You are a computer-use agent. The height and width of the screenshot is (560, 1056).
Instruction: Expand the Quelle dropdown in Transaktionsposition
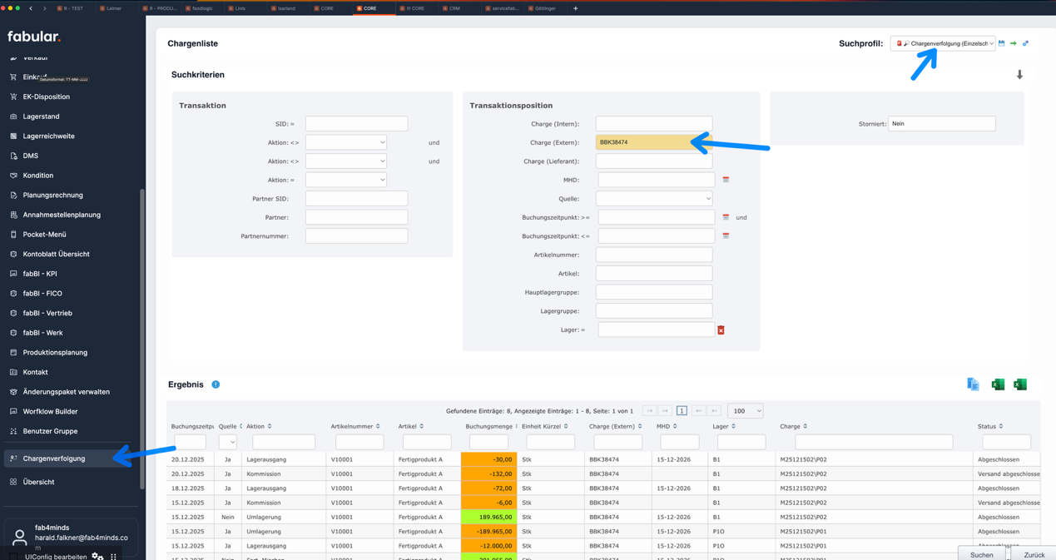coord(654,199)
